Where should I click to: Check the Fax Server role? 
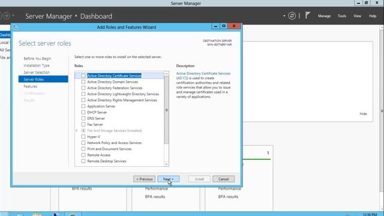[83, 125]
